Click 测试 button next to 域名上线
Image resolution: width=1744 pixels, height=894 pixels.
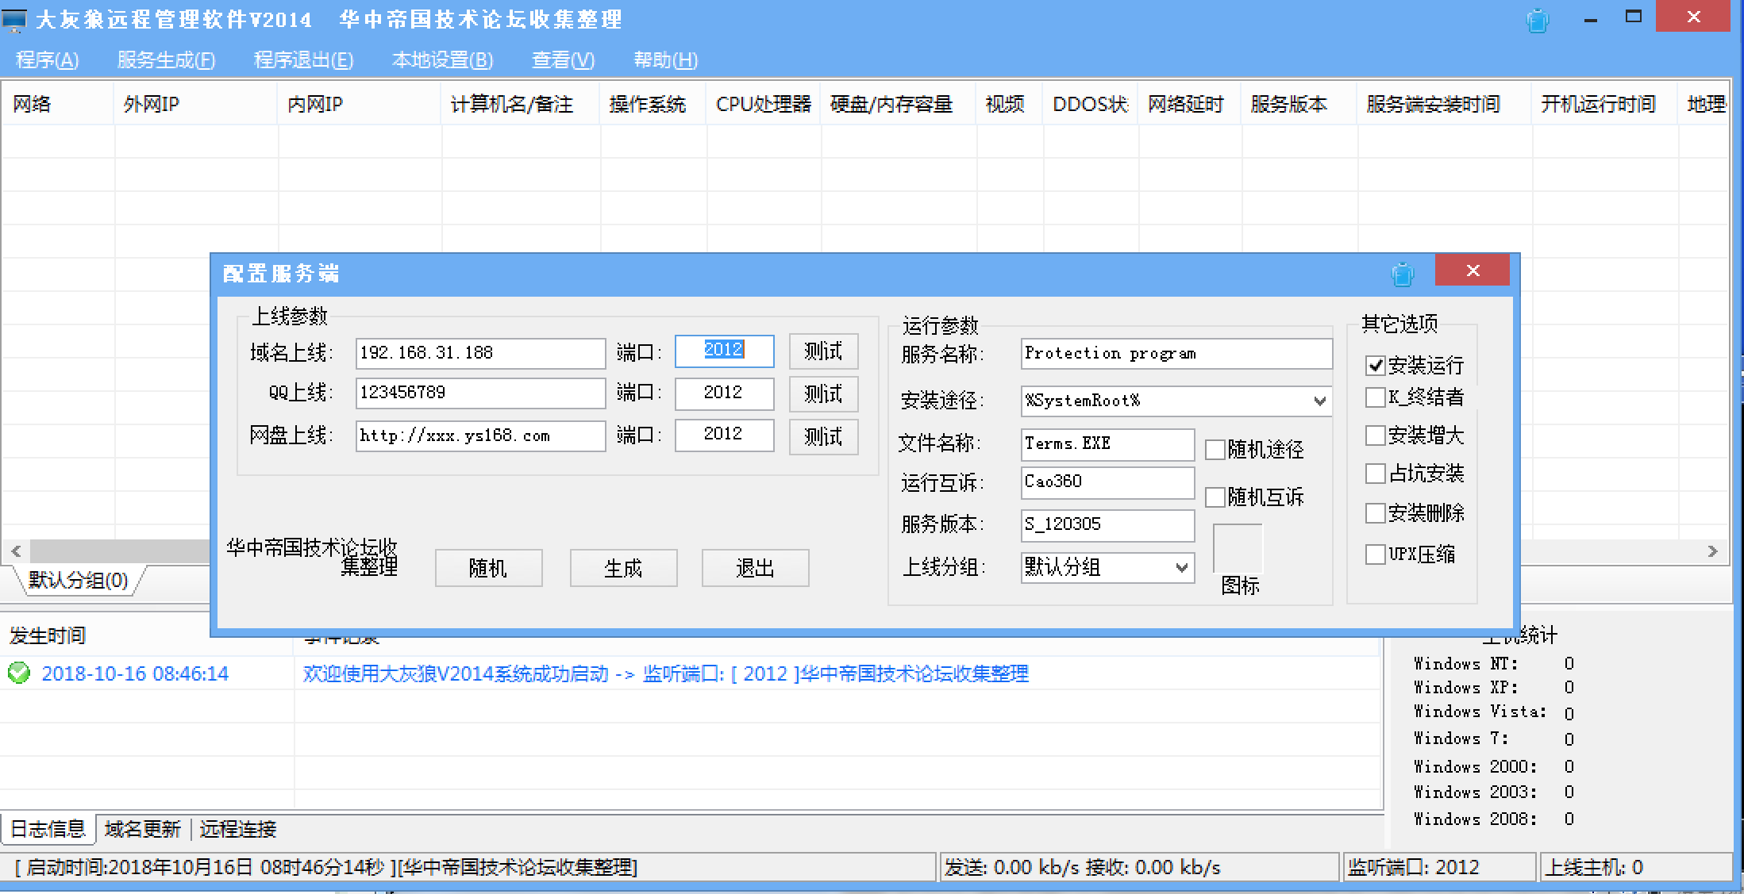pos(823,351)
